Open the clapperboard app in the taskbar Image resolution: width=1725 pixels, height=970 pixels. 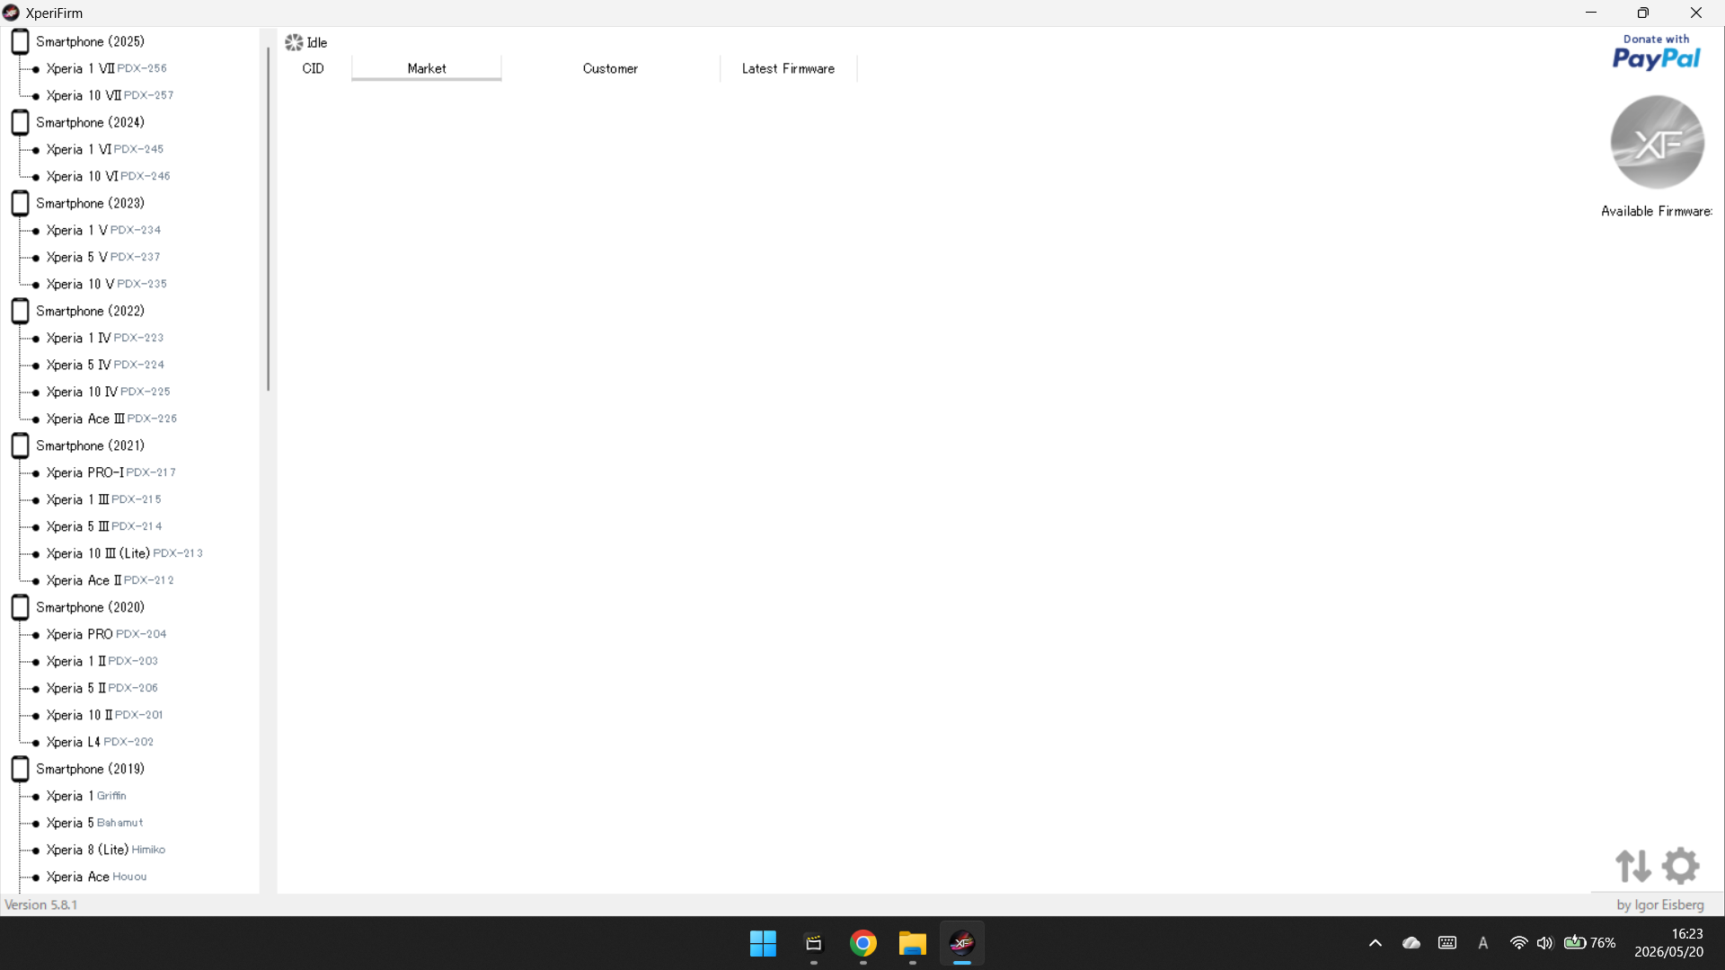[x=813, y=943]
